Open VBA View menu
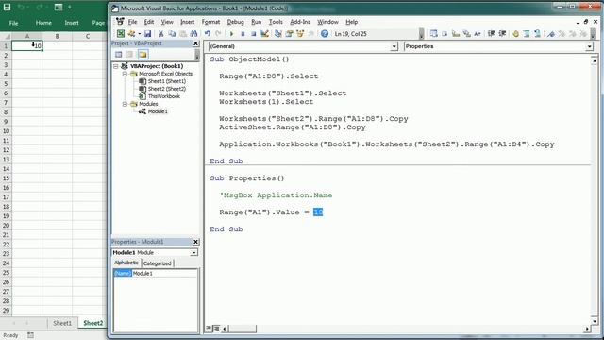This screenshot has width=604, height=340. coord(167,22)
